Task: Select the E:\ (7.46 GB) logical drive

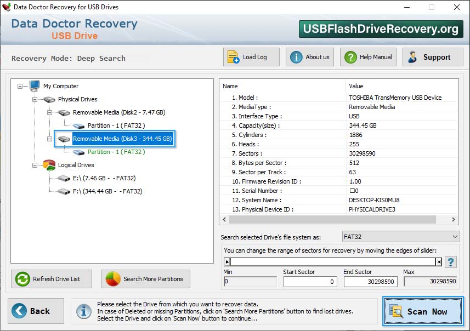Action: click(x=104, y=178)
